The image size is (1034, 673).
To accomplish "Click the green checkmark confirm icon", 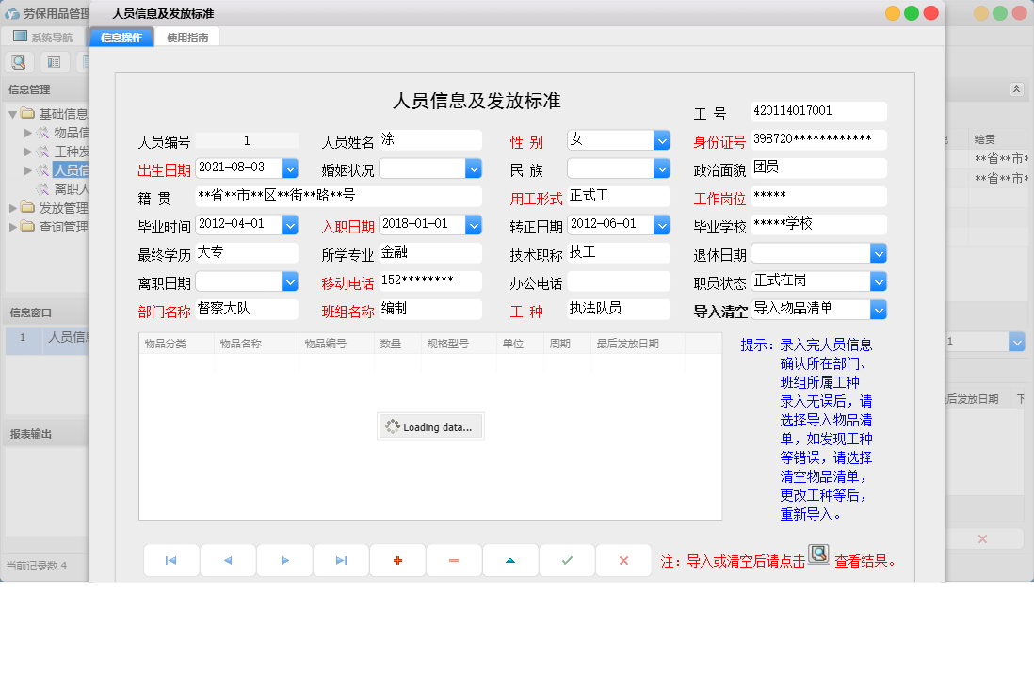I will 567,559.
